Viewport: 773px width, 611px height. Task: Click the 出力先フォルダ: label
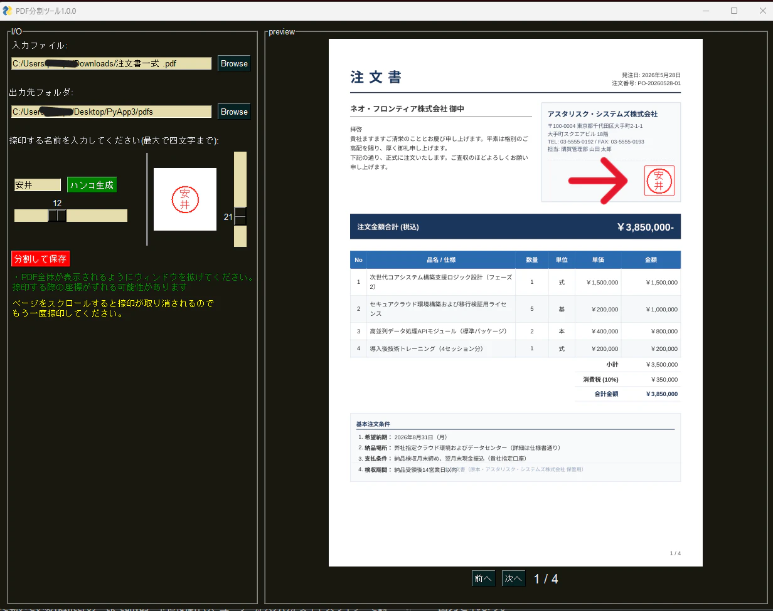click(x=41, y=92)
